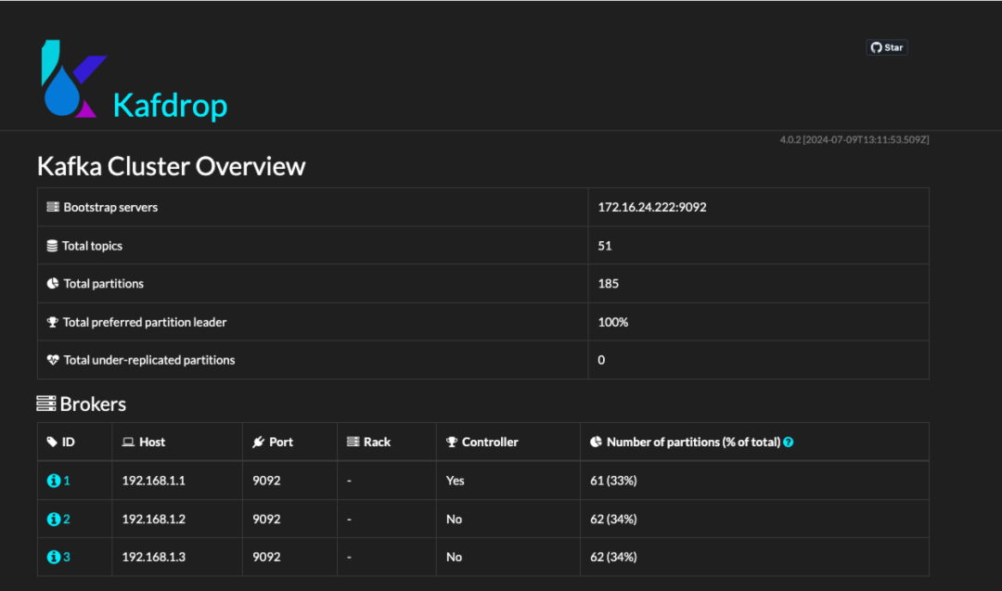This screenshot has width=1002, height=591.
Task: Click the under-replicated partitions heartbeat icon
Action: pos(53,360)
